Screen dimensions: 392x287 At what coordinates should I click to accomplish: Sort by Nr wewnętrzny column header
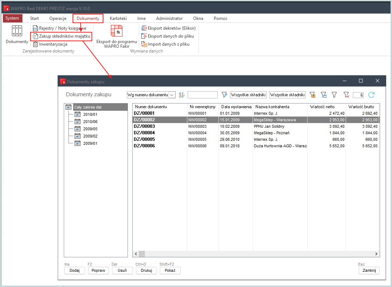coord(203,107)
